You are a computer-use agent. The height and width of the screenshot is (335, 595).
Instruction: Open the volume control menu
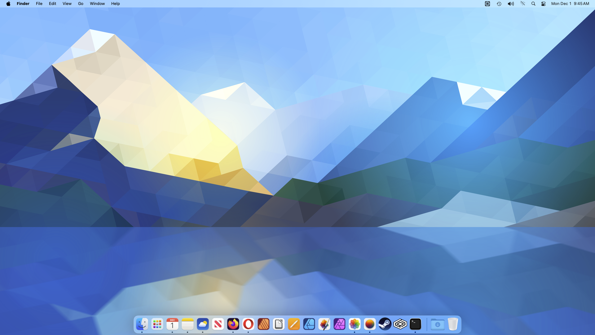click(511, 4)
